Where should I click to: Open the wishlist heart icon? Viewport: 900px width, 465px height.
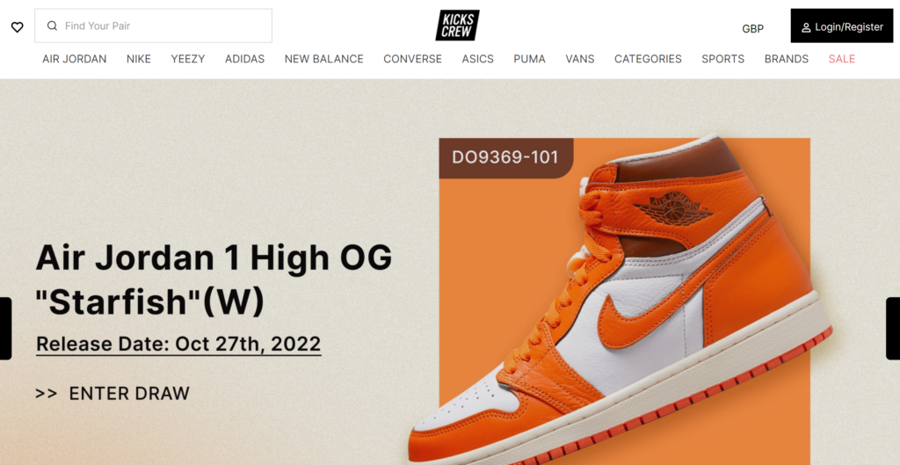pyautogui.click(x=18, y=27)
